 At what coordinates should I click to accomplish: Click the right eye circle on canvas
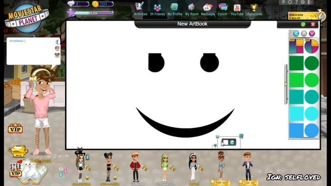[x=209, y=63]
